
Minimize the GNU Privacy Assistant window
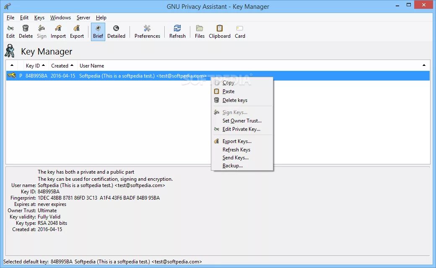(397, 5)
